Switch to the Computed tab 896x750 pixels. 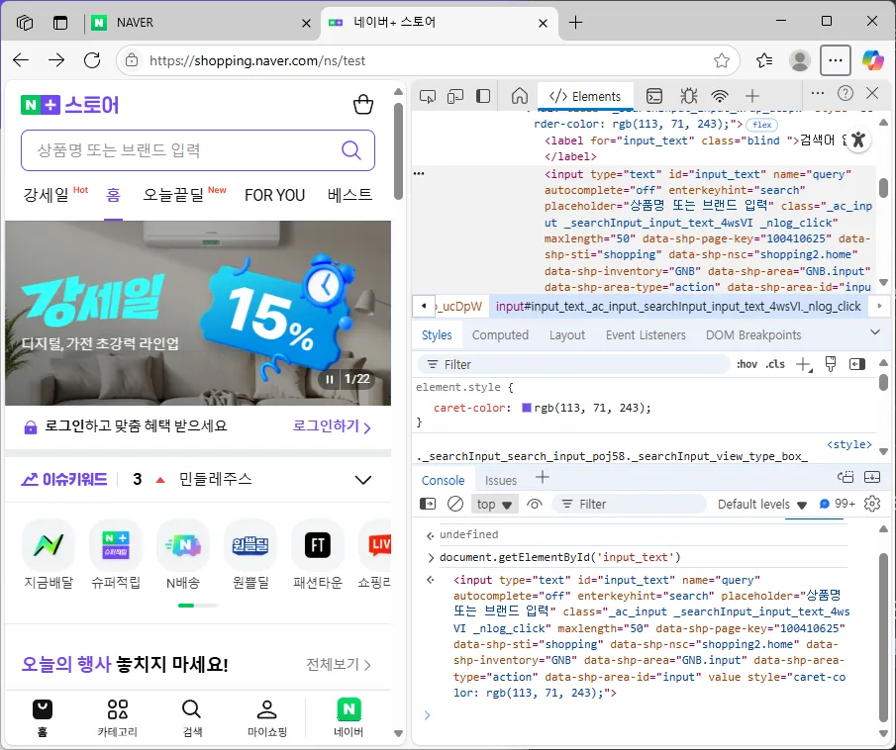[500, 335]
